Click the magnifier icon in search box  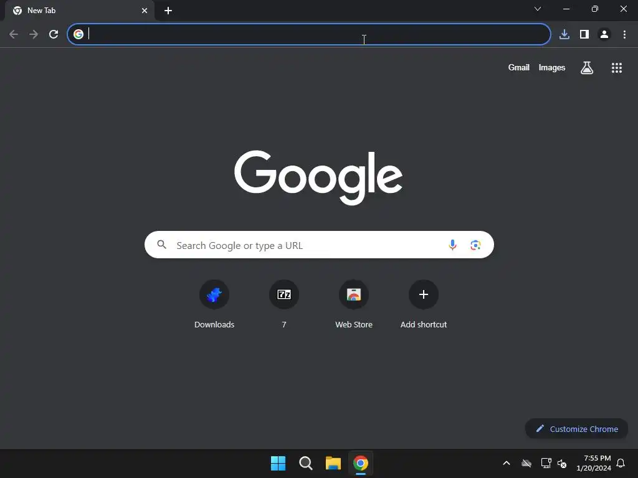point(162,245)
